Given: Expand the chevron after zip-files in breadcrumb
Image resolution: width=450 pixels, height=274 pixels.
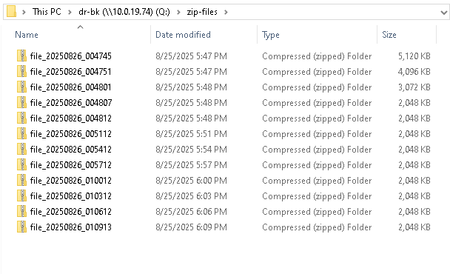Looking at the screenshot, I should 226,12.
